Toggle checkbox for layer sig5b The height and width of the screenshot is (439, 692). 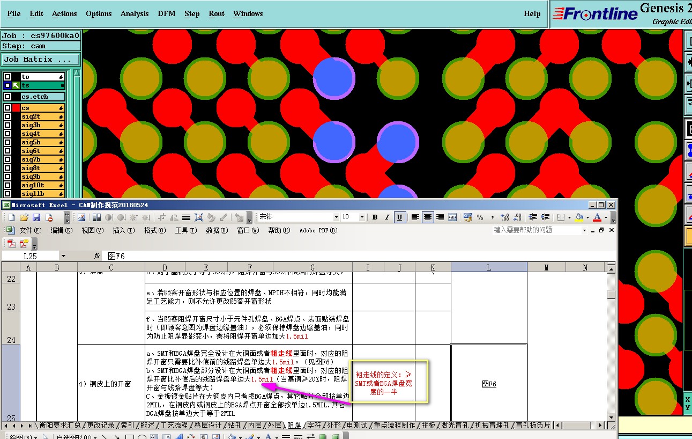(x=7, y=142)
